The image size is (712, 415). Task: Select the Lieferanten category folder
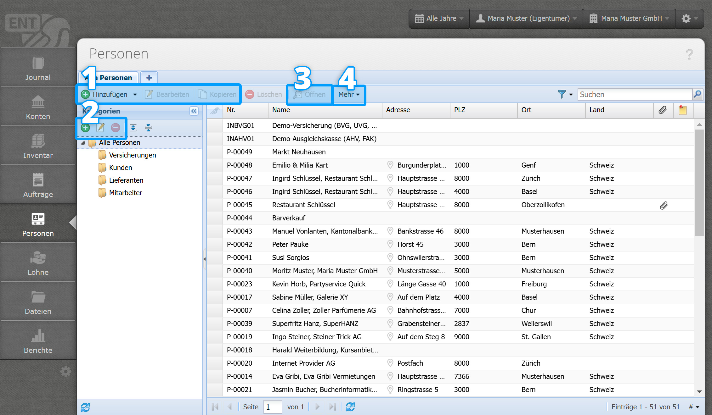click(126, 180)
